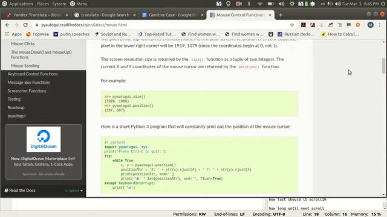
Task: Open the Testing page in sidebar
Action: pyautogui.click(x=14, y=99)
